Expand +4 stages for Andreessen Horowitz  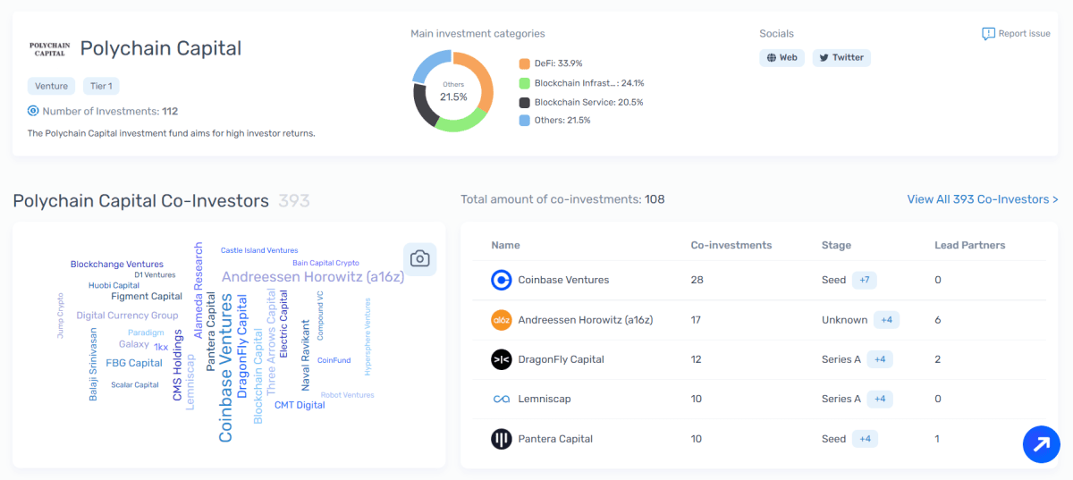[x=885, y=320]
